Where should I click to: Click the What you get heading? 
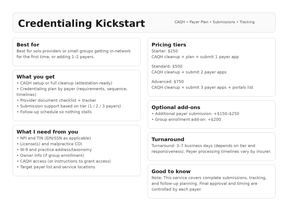pyautogui.click(x=36, y=77)
